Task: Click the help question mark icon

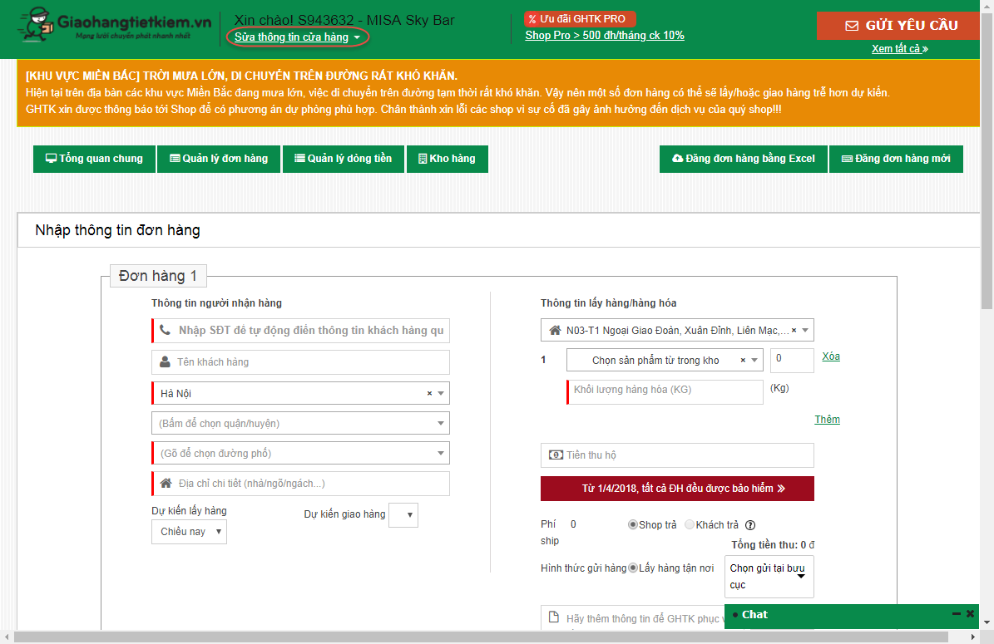Action: 750,525
